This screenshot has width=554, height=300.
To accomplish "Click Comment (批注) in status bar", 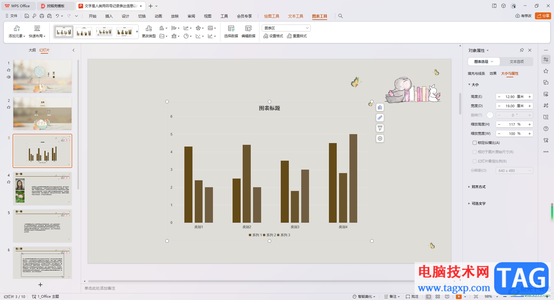I will click(412, 297).
